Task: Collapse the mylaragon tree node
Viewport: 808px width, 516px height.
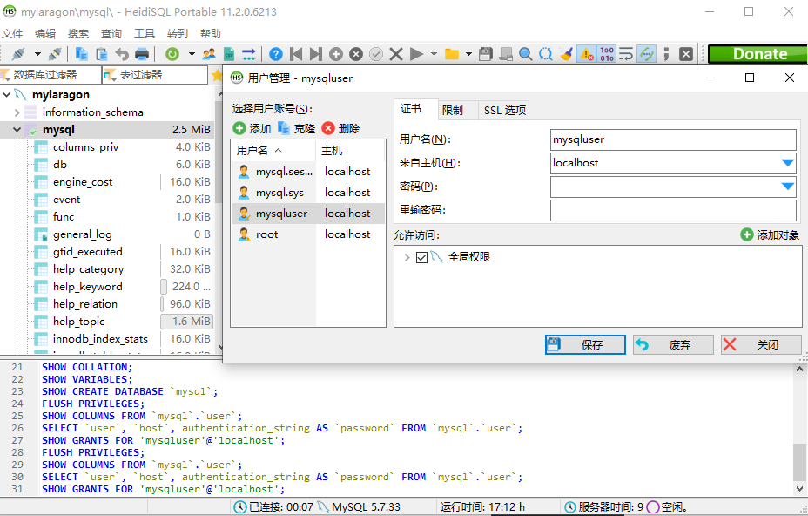Action: click(7, 95)
